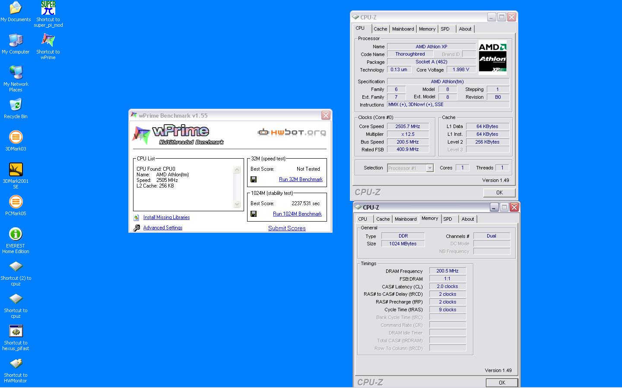Click the memory Size value 1024 MBytes
Image resolution: width=622 pixels, height=388 pixels.
click(x=403, y=244)
